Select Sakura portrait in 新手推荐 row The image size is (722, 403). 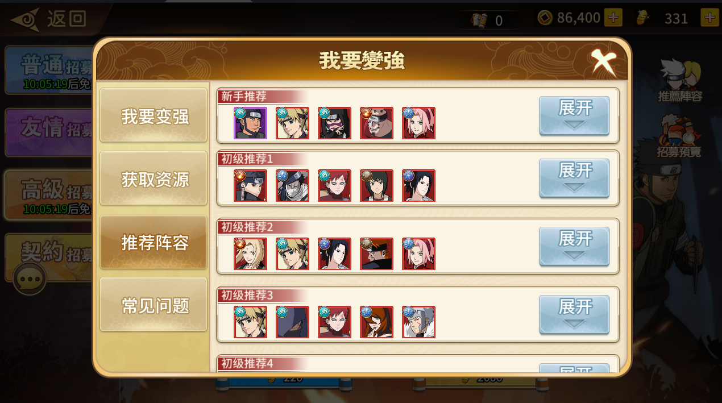point(419,123)
